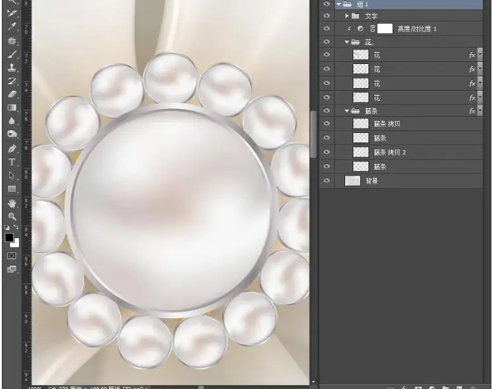Click the white mask thumbnail of 亮度/对比度 1
Viewport: 492px width, 389px height.
coord(385,29)
